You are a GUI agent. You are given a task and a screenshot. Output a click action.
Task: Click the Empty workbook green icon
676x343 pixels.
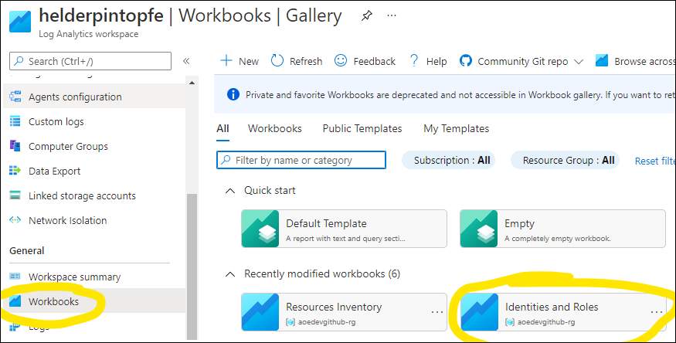pos(478,229)
